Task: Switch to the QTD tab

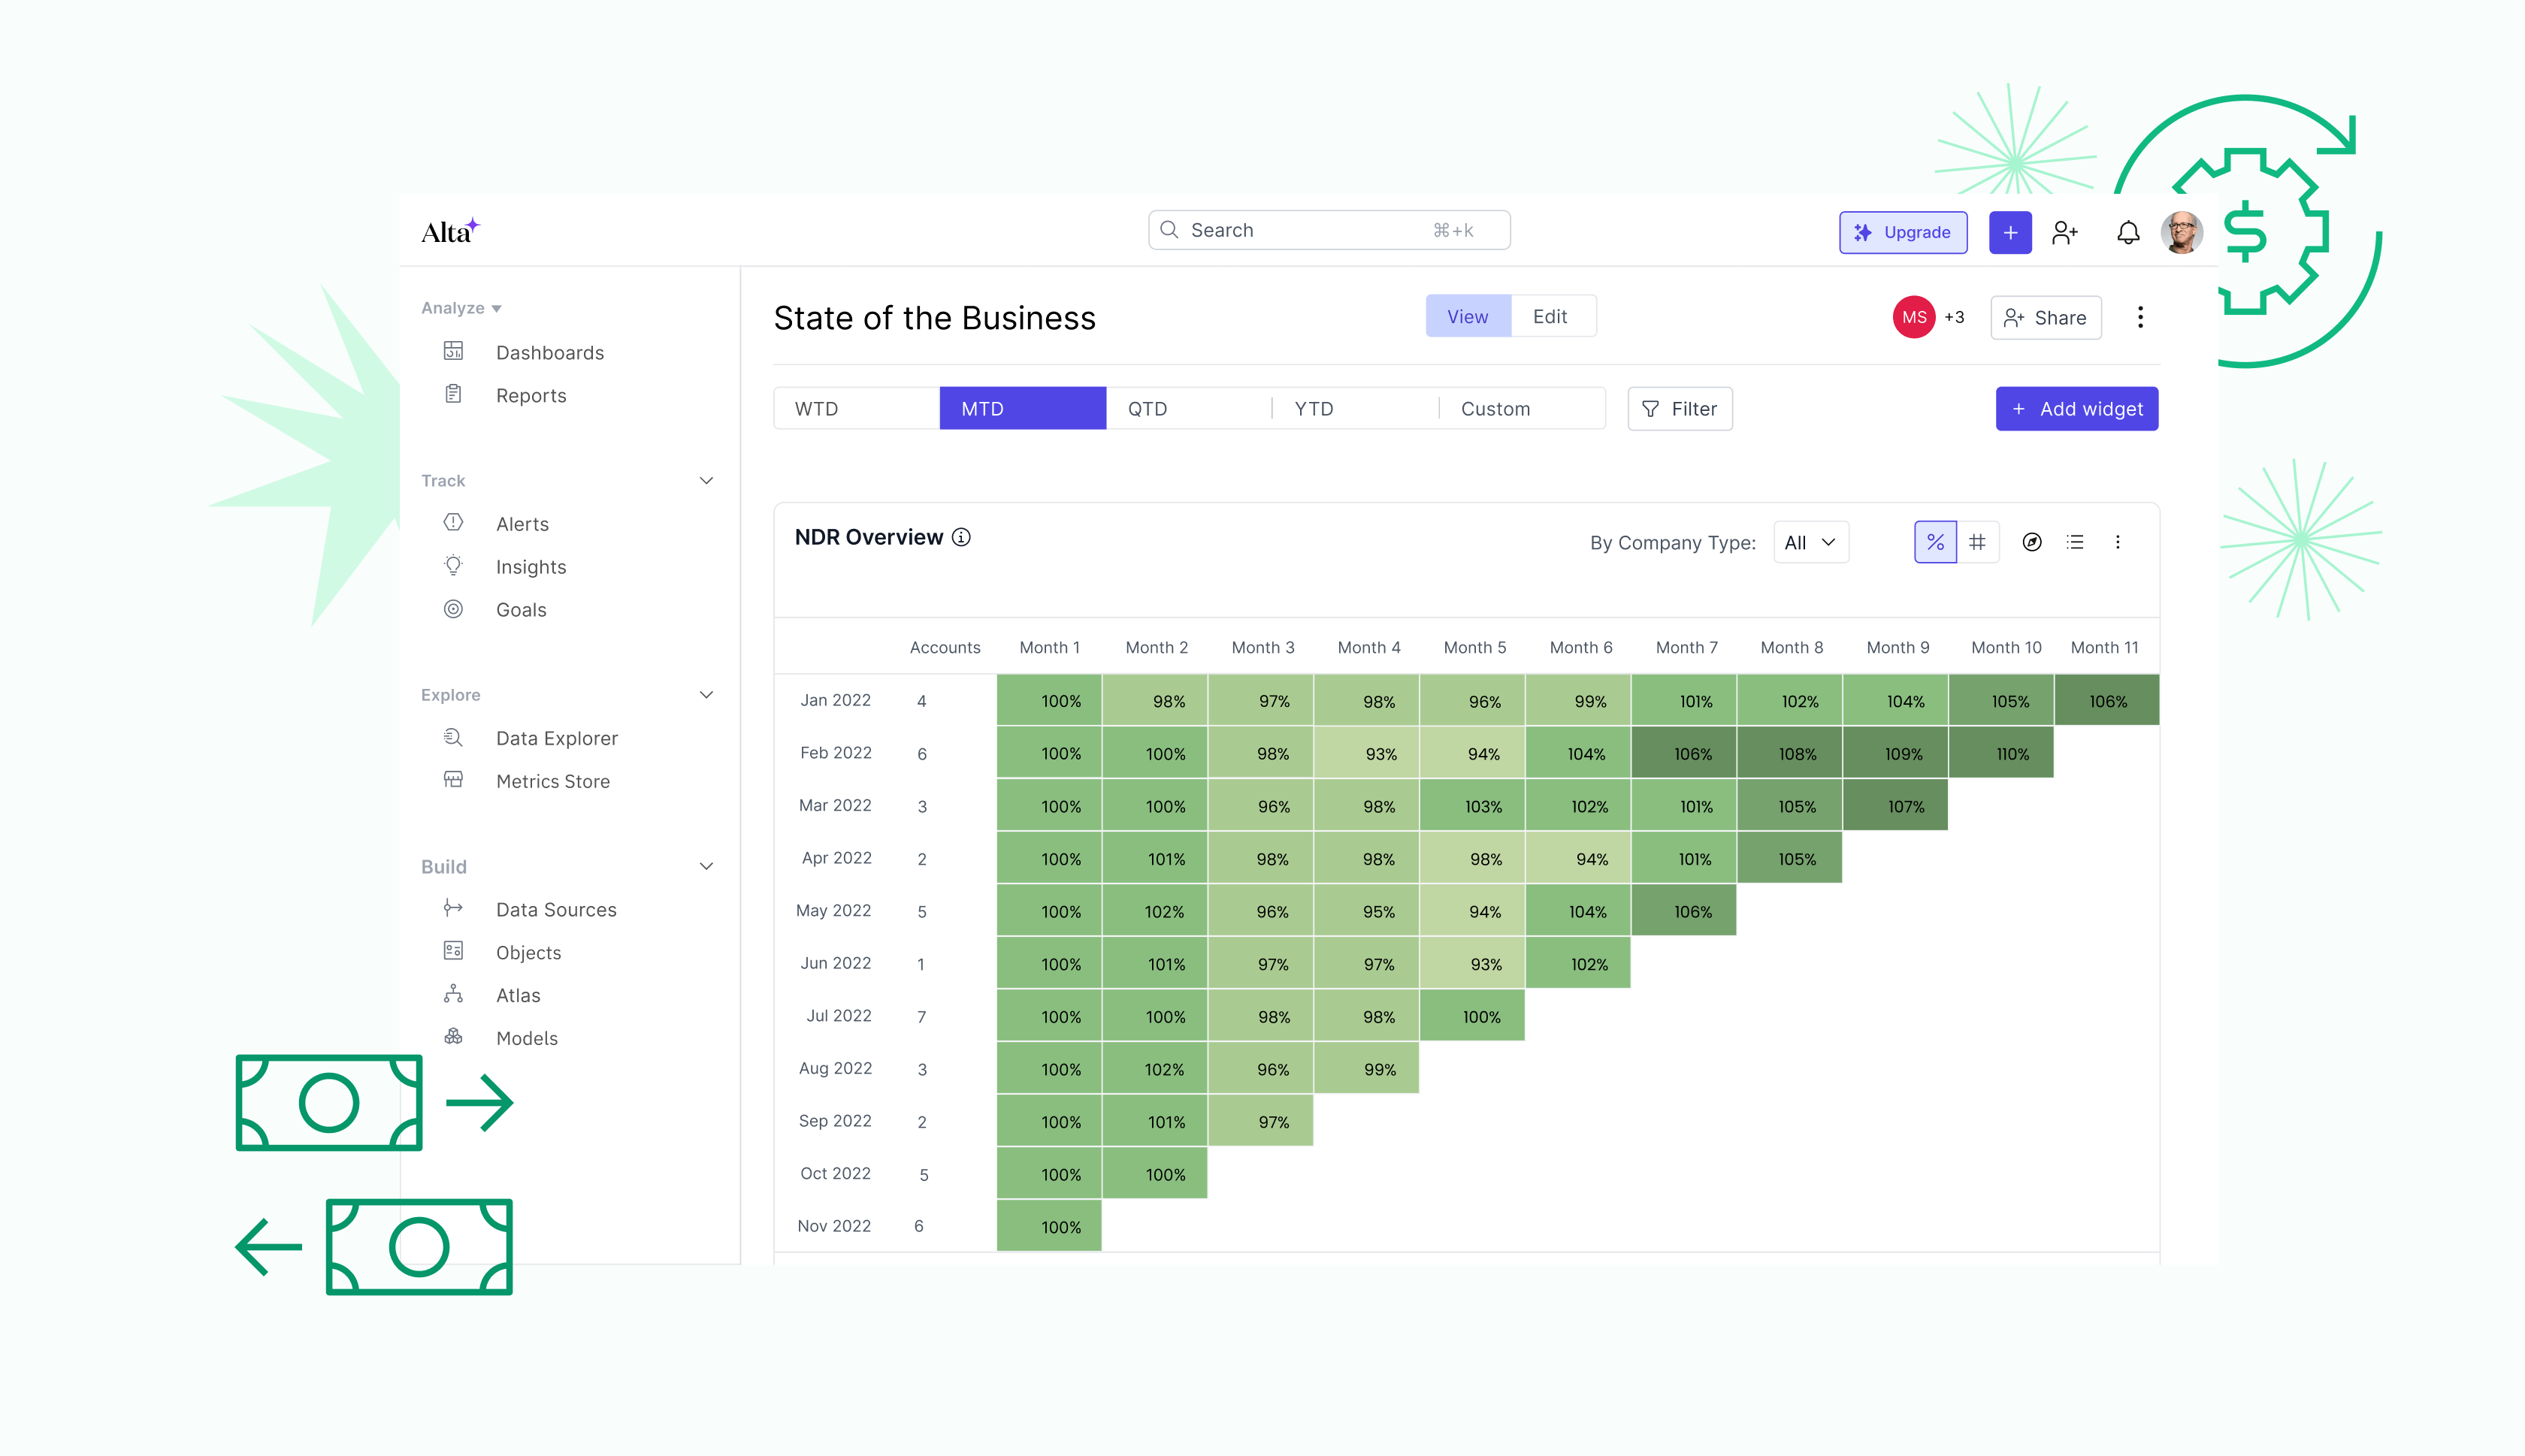Action: pos(1148,408)
